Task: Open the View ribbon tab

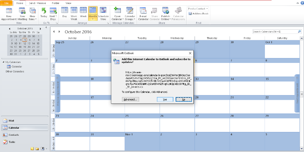Action: pyautogui.click(x=68, y=3)
